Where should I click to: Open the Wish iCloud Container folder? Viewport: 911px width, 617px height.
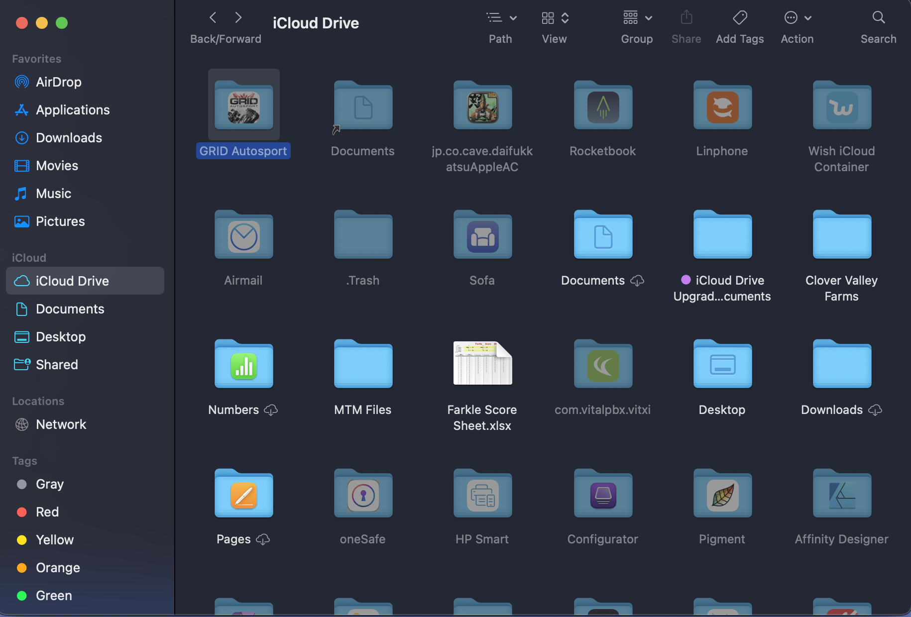point(842,105)
